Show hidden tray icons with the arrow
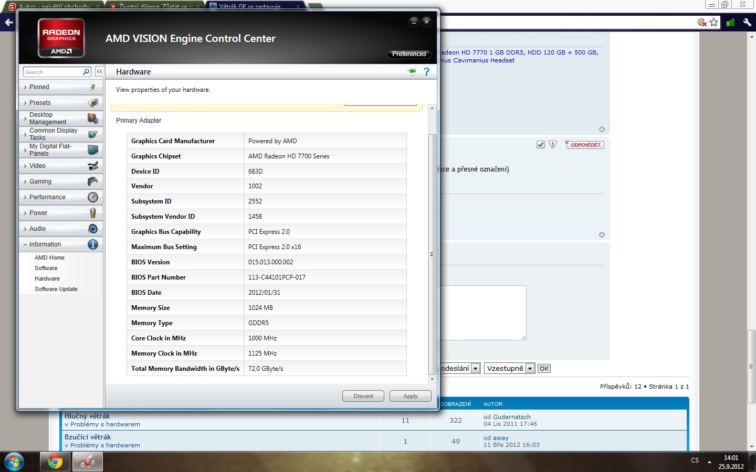 (x=709, y=462)
